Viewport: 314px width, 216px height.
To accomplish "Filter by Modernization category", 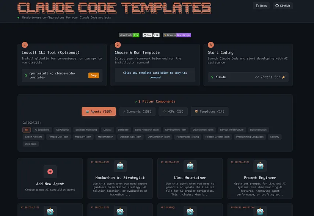I will [x=105, y=137].
